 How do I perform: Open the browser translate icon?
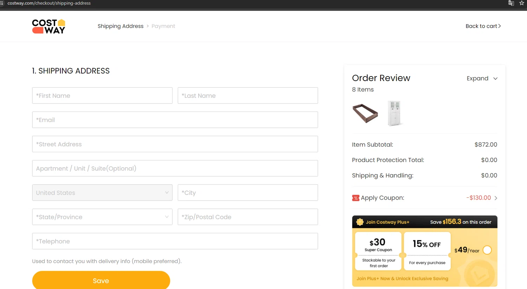coord(511,3)
